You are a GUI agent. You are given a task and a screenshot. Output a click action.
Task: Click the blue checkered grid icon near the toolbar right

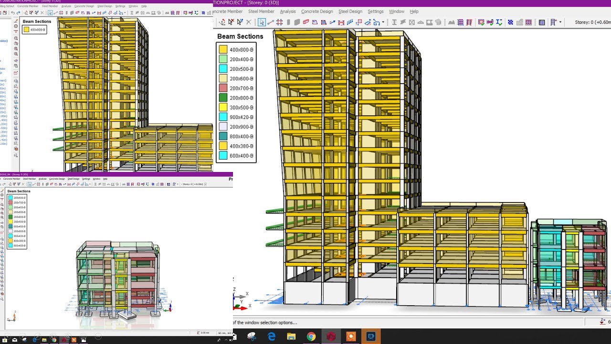[x=510, y=22]
